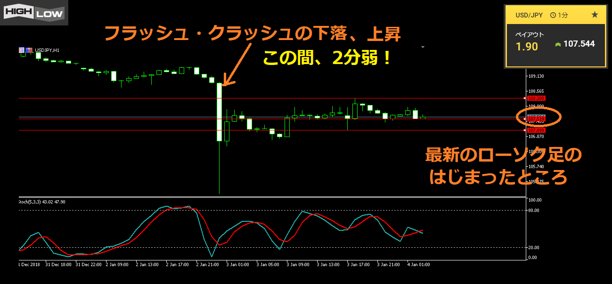Select the 107.519 red price label
This screenshot has width=612, height=284.
(536, 119)
